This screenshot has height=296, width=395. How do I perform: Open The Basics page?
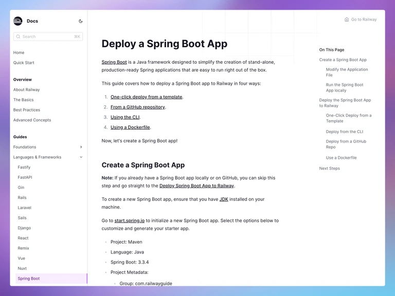click(24, 100)
